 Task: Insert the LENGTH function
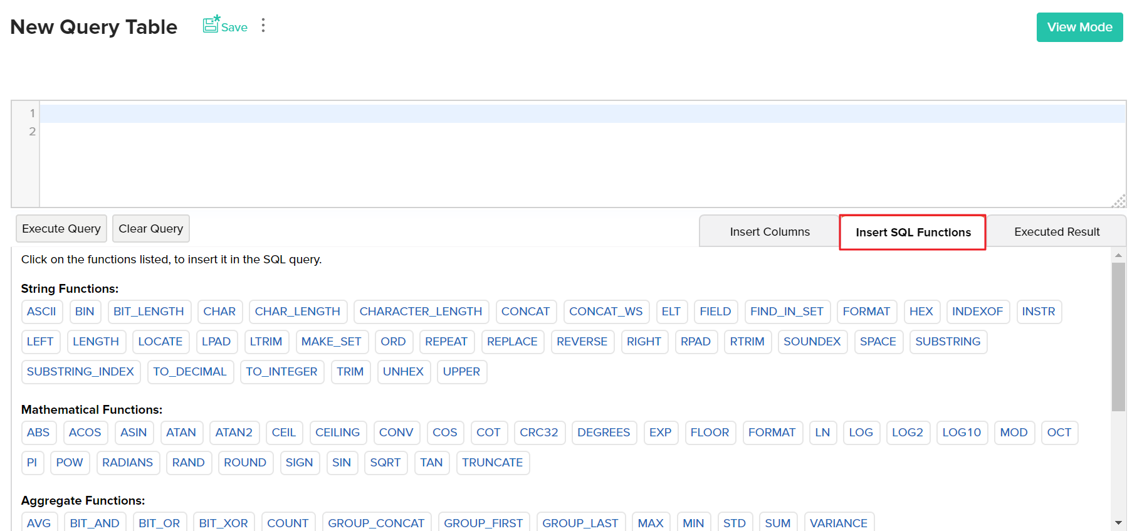(96, 342)
